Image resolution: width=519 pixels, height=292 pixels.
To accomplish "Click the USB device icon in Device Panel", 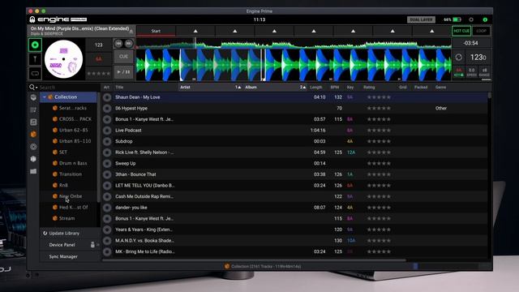I will pos(92,245).
